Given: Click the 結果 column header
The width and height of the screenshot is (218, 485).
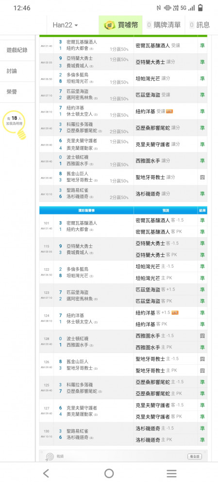Looking at the screenshot, I should coord(202,210).
